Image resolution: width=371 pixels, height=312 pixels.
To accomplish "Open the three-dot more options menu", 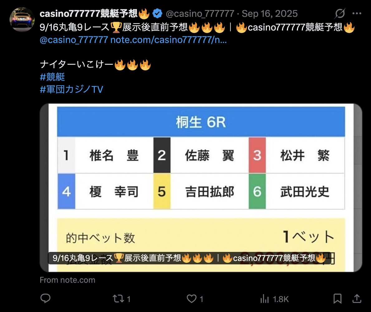I will tap(357, 13).
